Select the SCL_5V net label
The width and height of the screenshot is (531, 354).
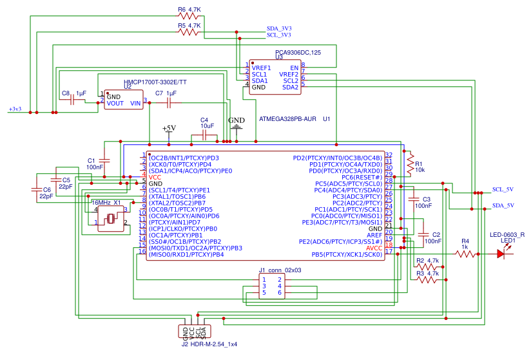(503, 189)
